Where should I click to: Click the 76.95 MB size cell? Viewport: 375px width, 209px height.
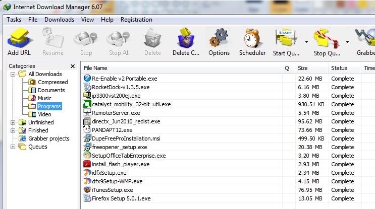click(x=310, y=190)
